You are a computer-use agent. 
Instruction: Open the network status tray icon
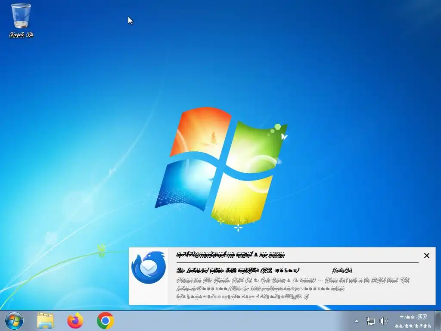click(x=371, y=321)
